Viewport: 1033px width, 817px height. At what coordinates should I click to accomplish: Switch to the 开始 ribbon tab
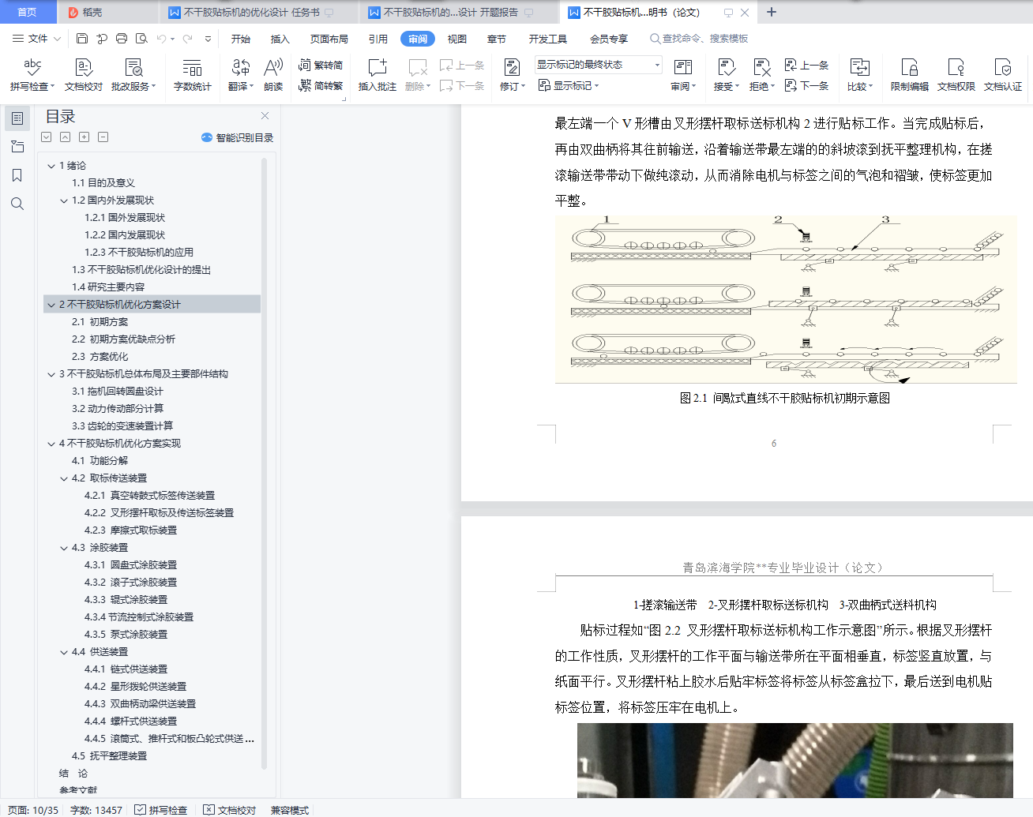click(241, 39)
